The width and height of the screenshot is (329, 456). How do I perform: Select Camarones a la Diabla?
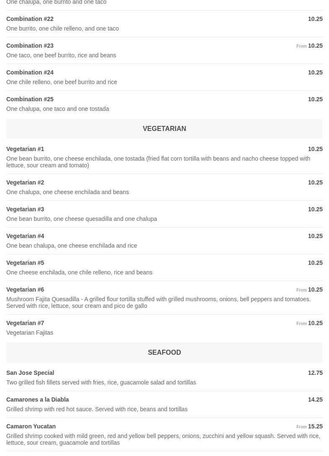(37, 400)
